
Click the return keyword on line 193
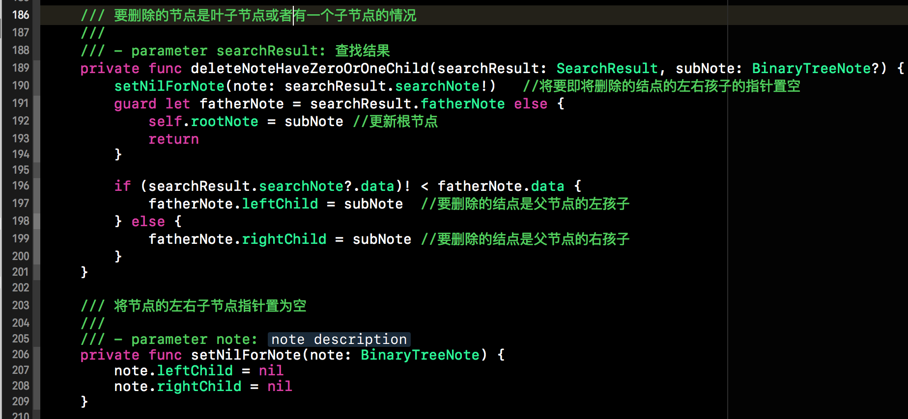pos(173,139)
